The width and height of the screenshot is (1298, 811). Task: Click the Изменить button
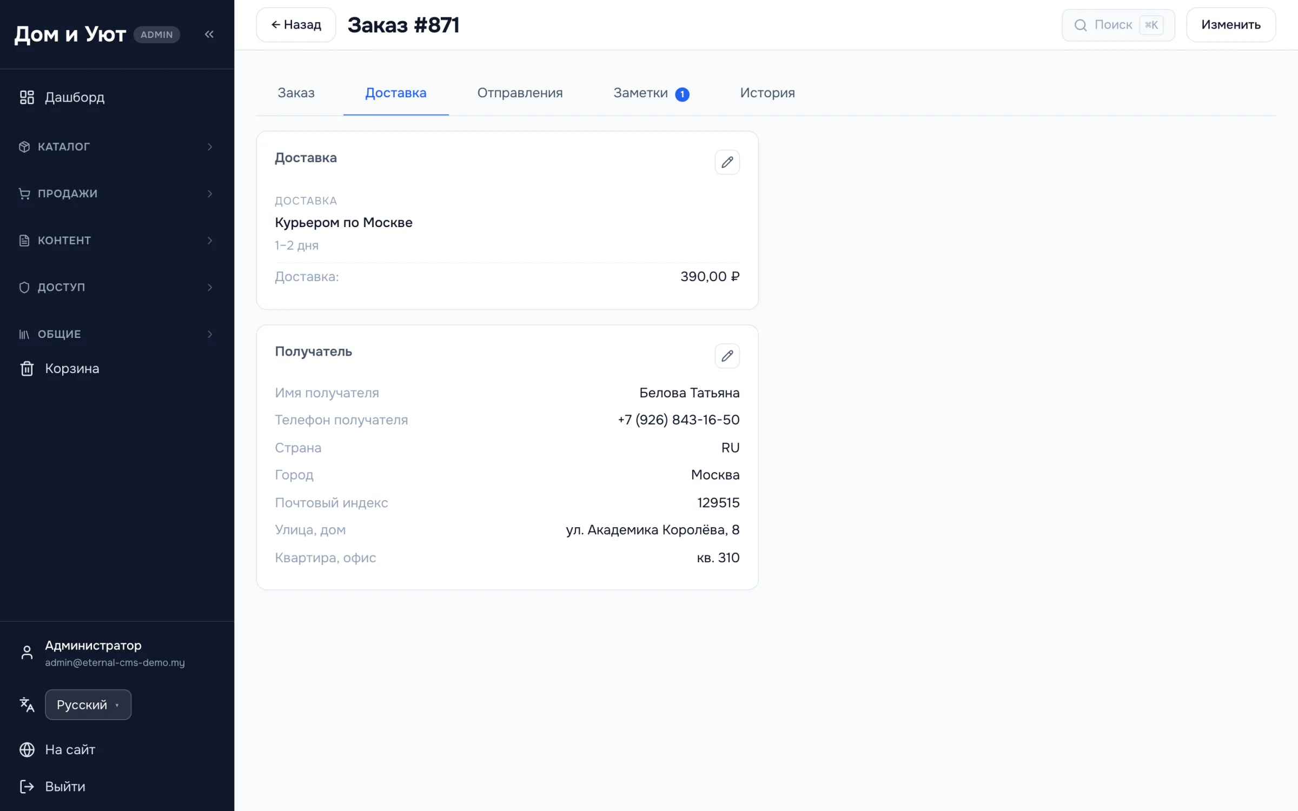pos(1231,25)
